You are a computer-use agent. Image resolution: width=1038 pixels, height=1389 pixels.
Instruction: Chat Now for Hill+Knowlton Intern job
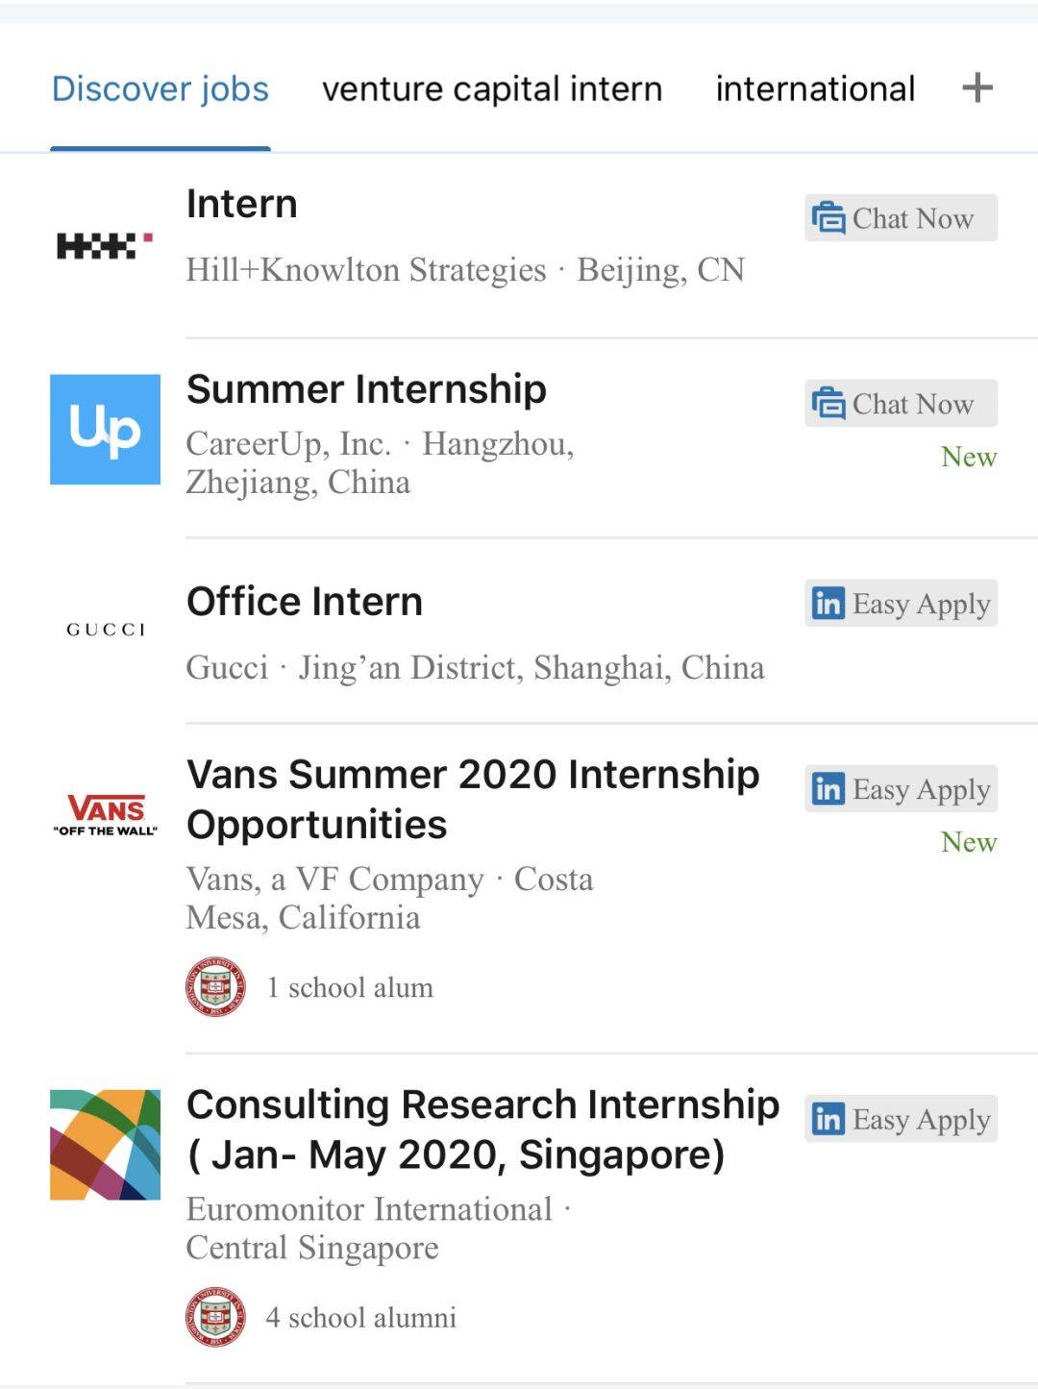tap(901, 218)
